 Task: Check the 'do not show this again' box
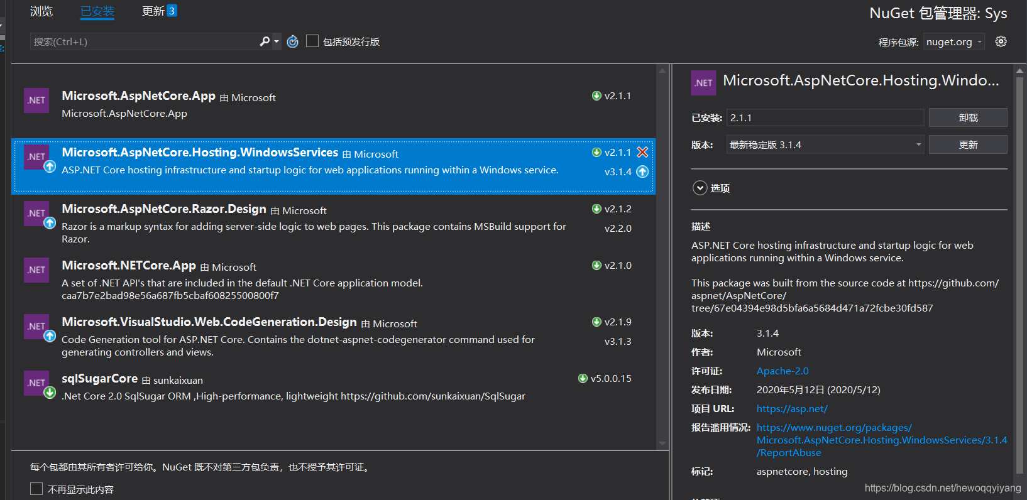(x=36, y=489)
